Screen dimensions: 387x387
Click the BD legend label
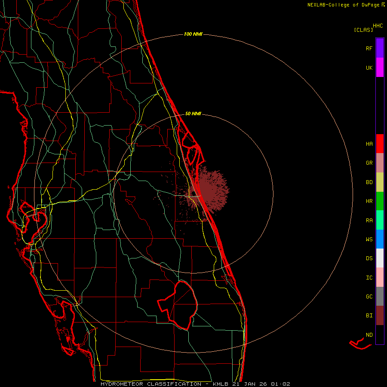[369, 182]
